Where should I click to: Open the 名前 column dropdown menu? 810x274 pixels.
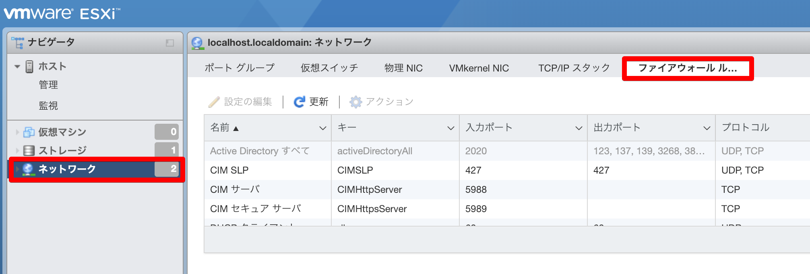pyautogui.click(x=322, y=128)
